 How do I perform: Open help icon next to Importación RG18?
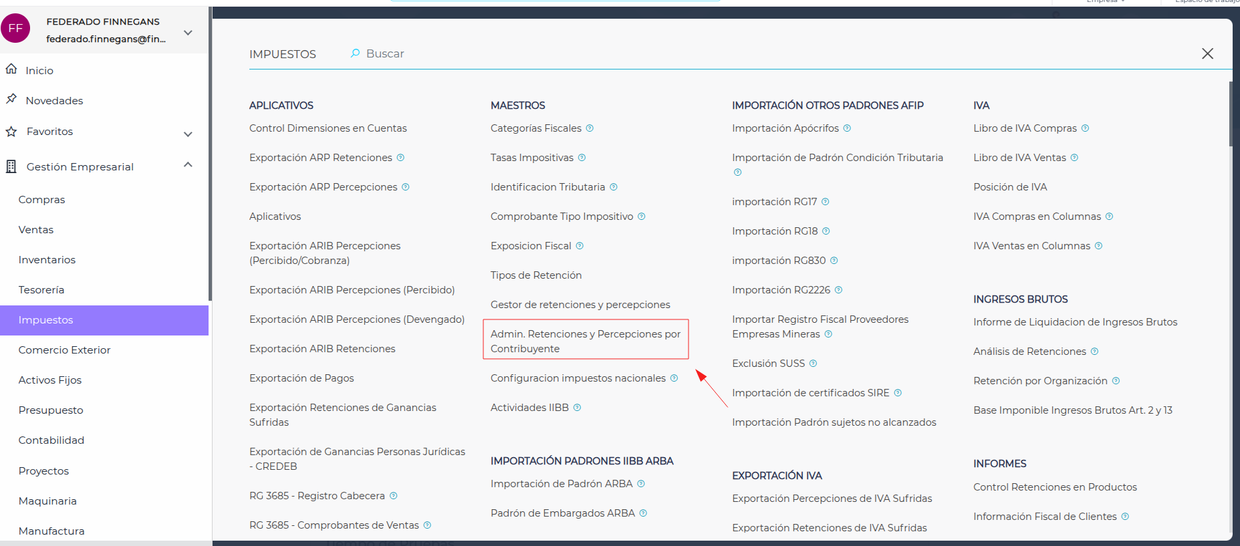pyautogui.click(x=826, y=231)
